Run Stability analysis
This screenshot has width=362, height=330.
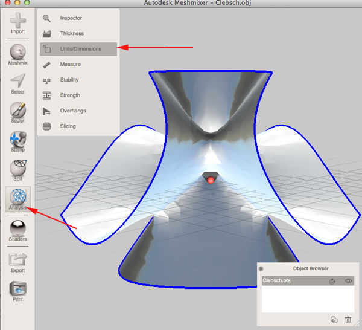pos(78,80)
